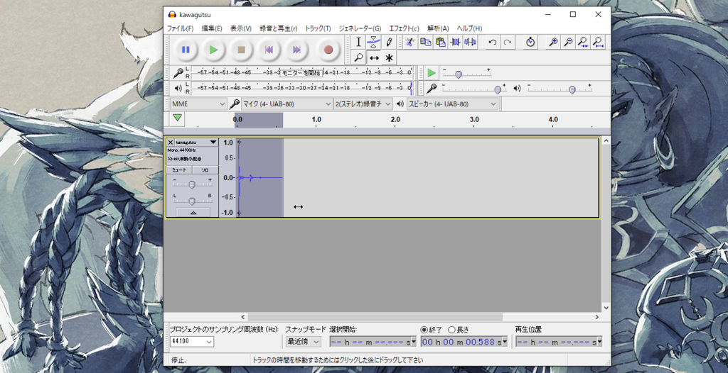This screenshot has width=728, height=373.
Task: Click the 2.0 mark on the timeline
Action: (x=395, y=120)
